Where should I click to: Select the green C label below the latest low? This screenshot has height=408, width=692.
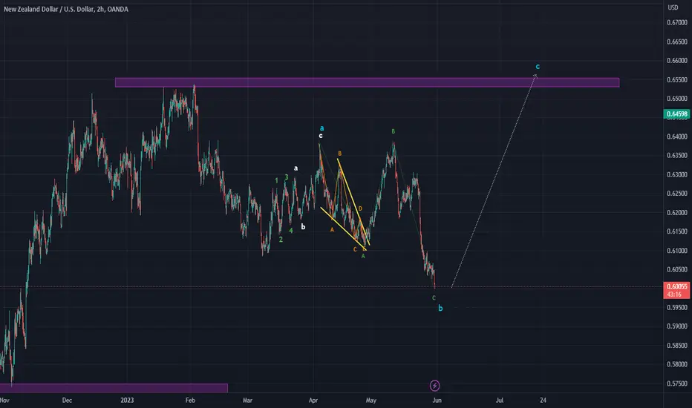434,298
